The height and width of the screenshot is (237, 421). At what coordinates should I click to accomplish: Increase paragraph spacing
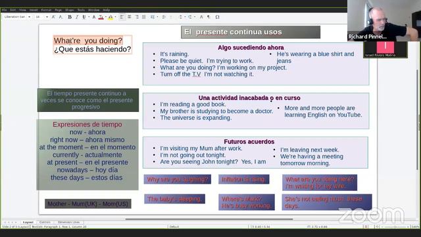click(164, 17)
